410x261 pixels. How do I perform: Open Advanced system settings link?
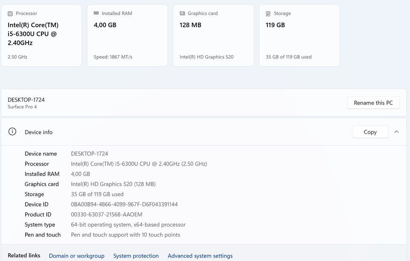(200, 256)
